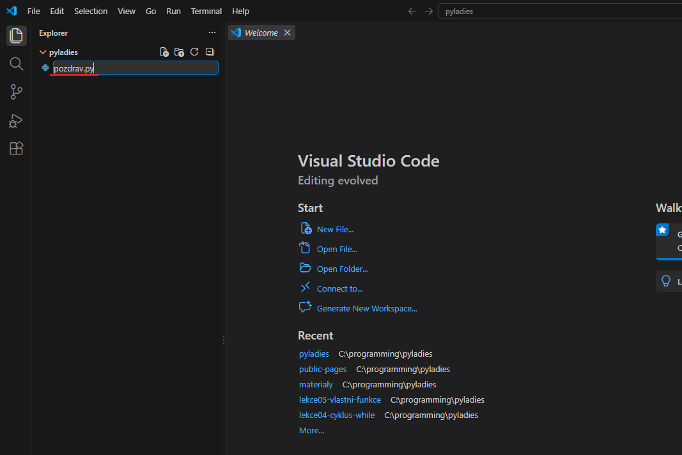Click the Connect to remote icon

(x=306, y=287)
